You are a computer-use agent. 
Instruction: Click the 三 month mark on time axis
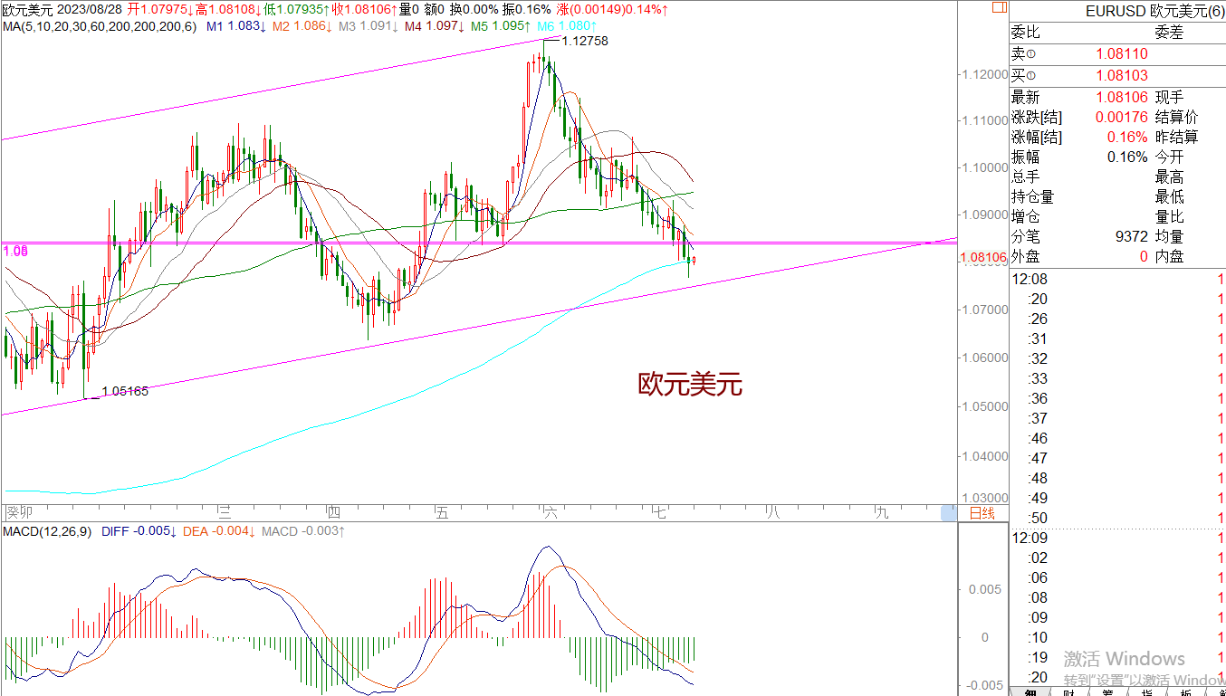[225, 513]
